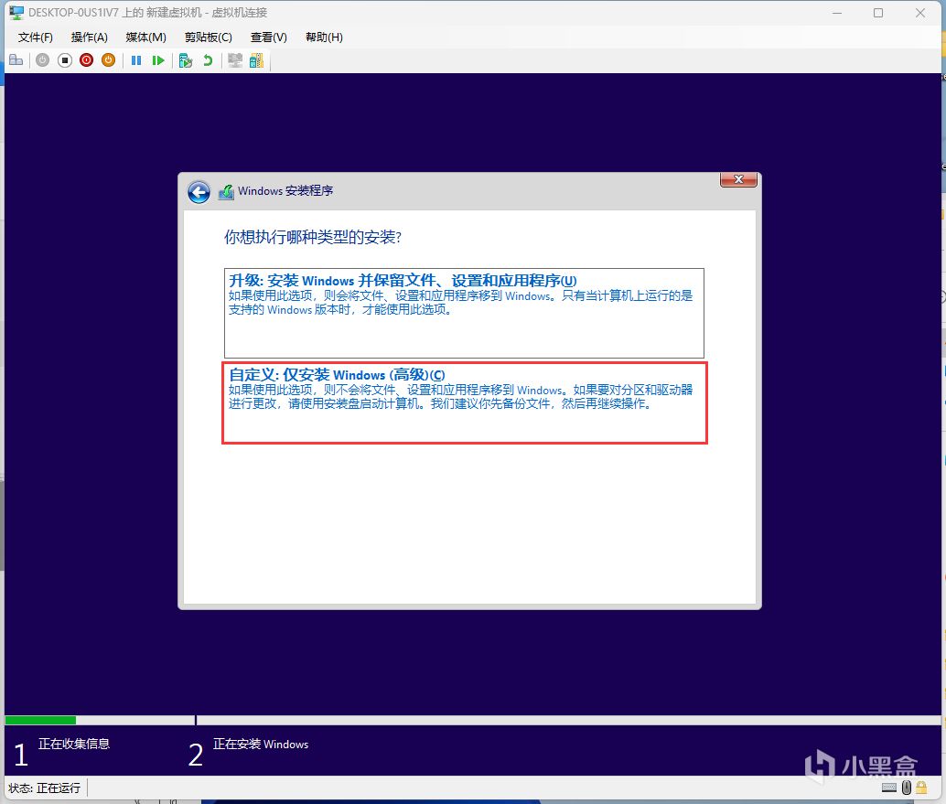This screenshot has width=946, height=804.
Task: Minimize the virtual machine connection window
Action: coord(837,13)
